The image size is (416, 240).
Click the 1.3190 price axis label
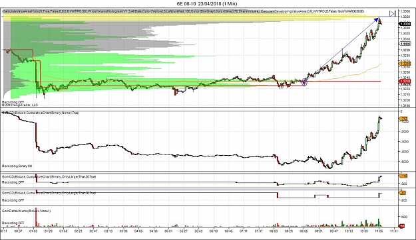pos(405,105)
